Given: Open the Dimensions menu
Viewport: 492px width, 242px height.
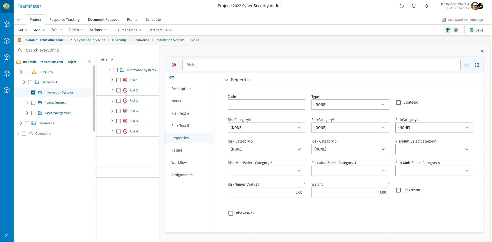Looking at the screenshot, I should pos(130,30).
